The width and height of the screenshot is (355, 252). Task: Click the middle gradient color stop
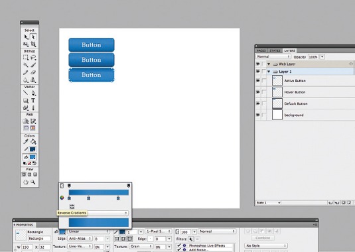(x=88, y=198)
